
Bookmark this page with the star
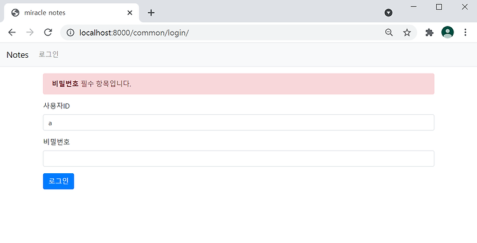(407, 32)
